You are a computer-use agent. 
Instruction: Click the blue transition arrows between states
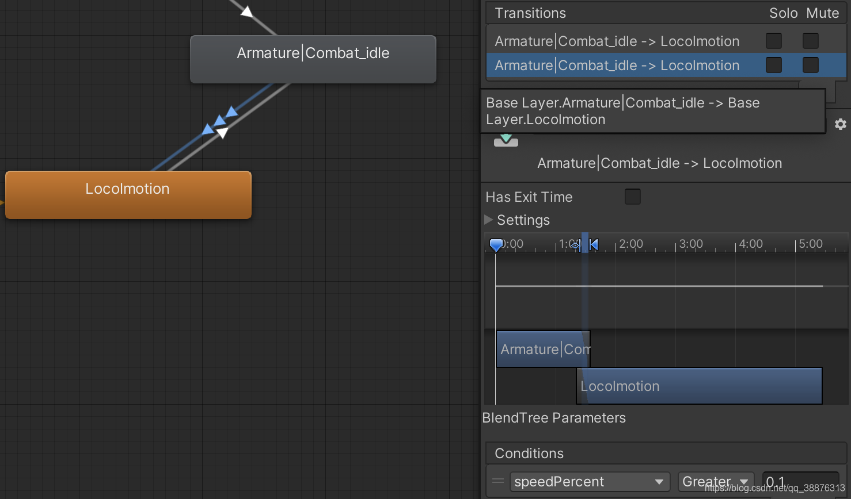pyautogui.click(x=220, y=120)
